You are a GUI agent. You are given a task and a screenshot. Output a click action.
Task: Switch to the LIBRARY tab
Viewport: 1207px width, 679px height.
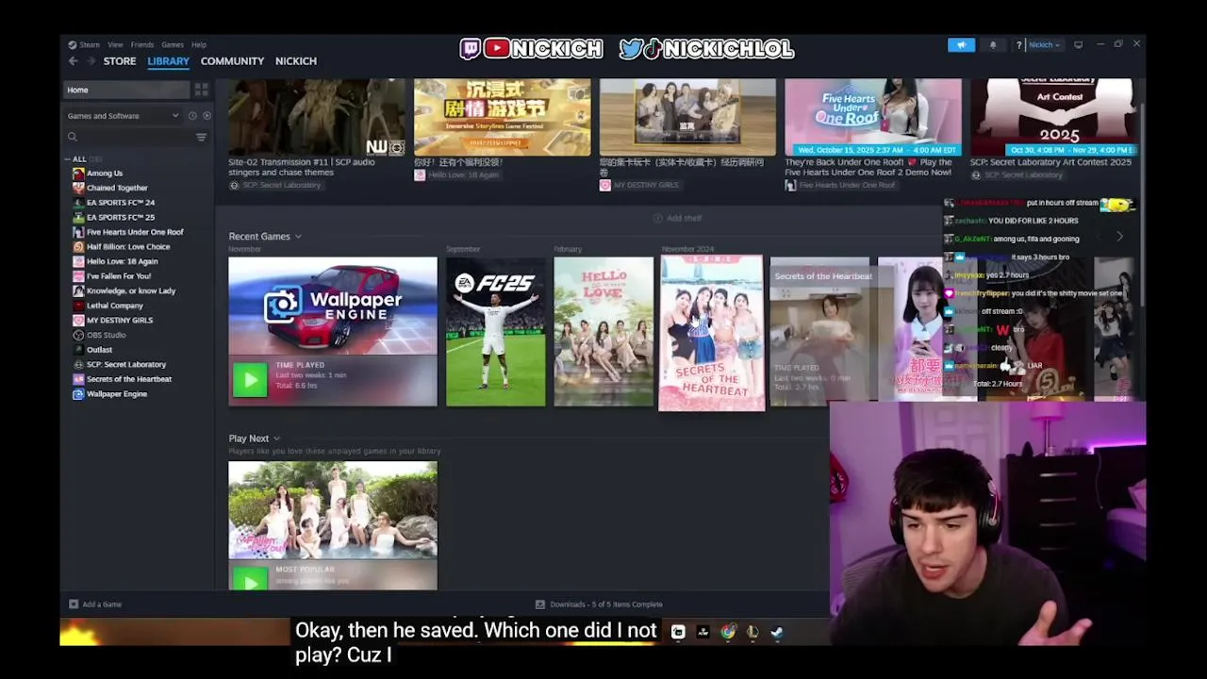click(168, 61)
